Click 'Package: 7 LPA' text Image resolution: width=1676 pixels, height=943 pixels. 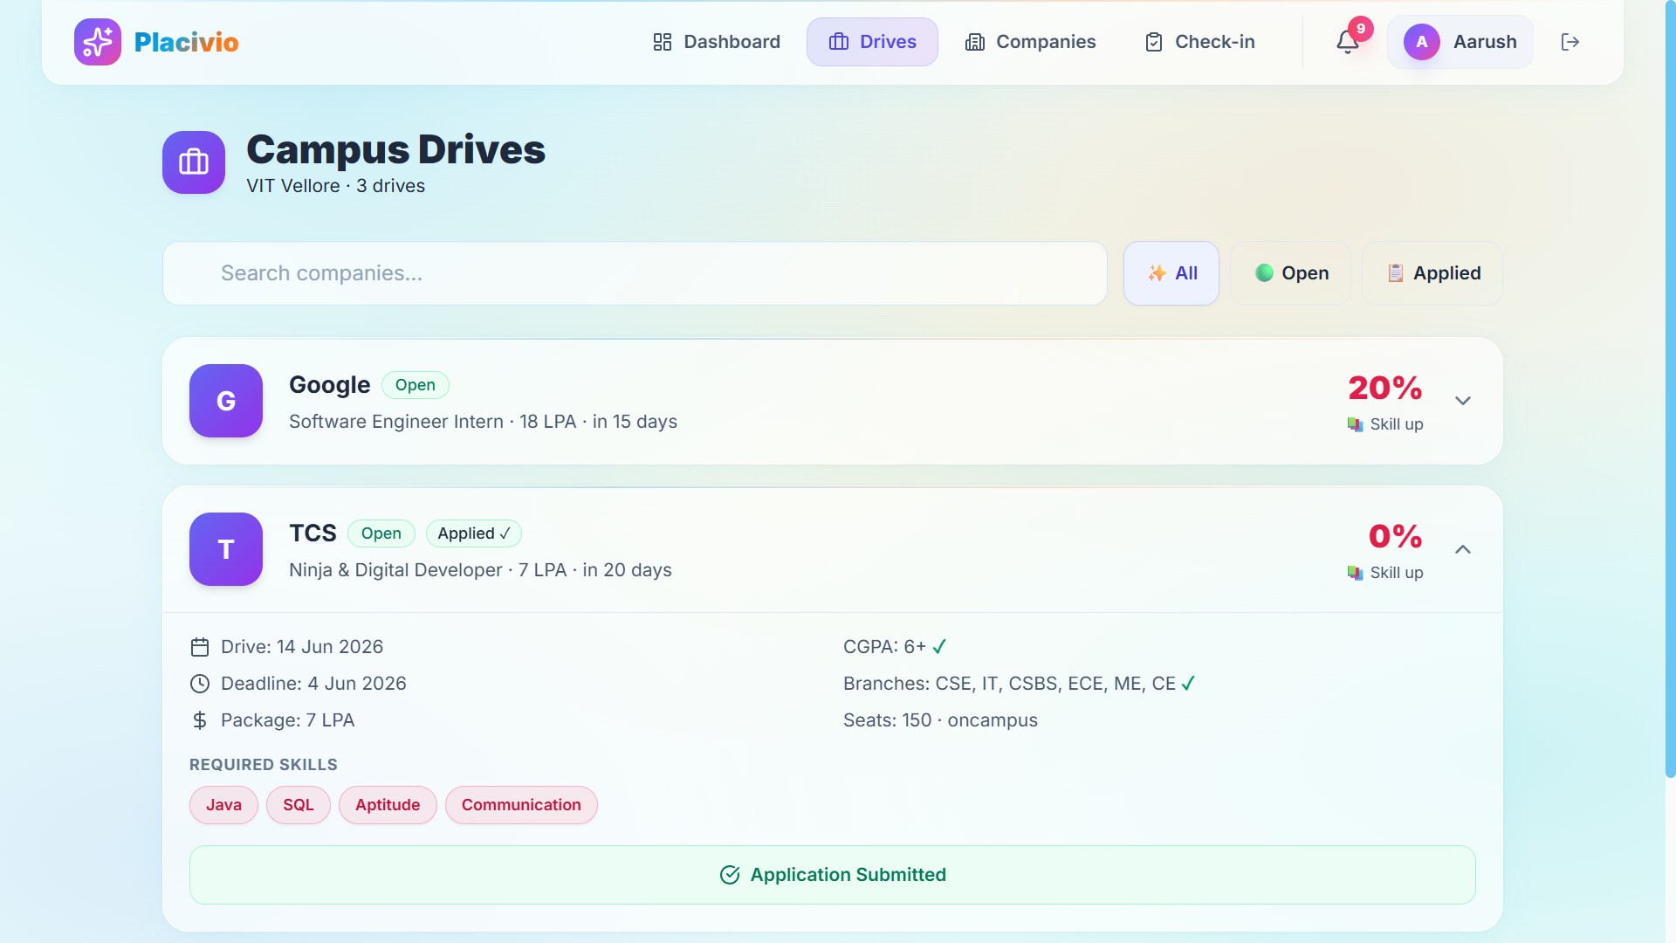(287, 720)
